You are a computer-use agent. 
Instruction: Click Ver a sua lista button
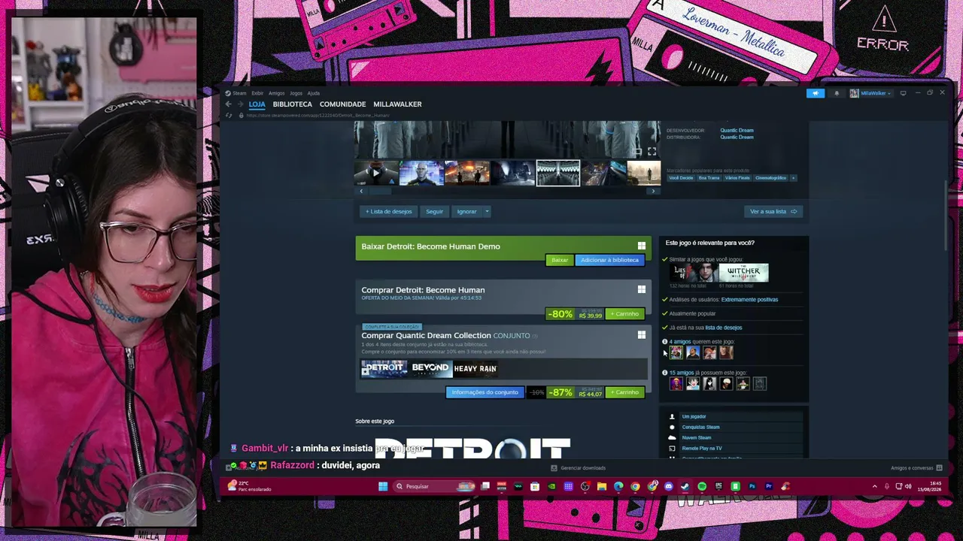[773, 211]
